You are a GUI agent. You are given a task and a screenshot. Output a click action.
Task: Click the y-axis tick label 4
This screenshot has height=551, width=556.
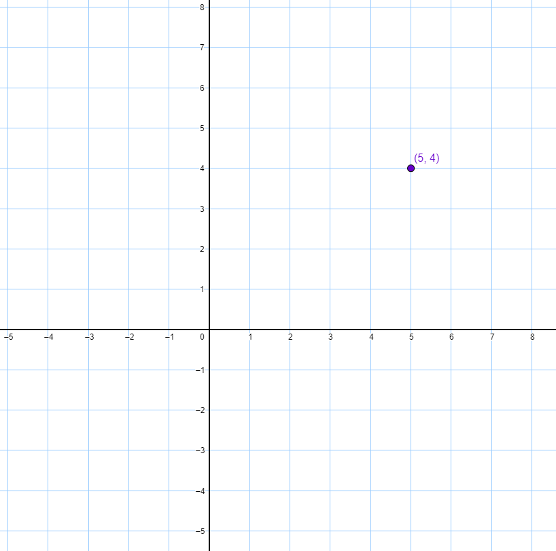[x=202, y=168]
